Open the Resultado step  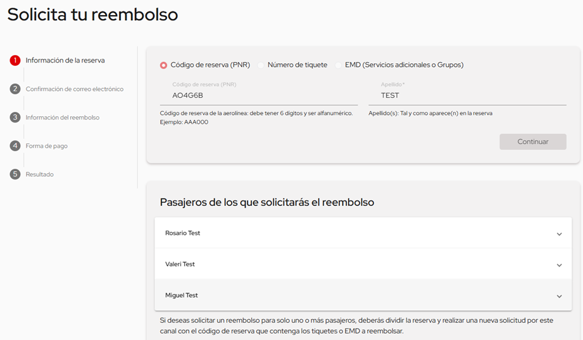click(x=40, y=174)
